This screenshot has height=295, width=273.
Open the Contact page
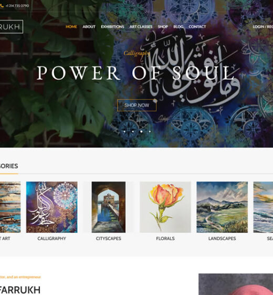[x=197, y=27]
